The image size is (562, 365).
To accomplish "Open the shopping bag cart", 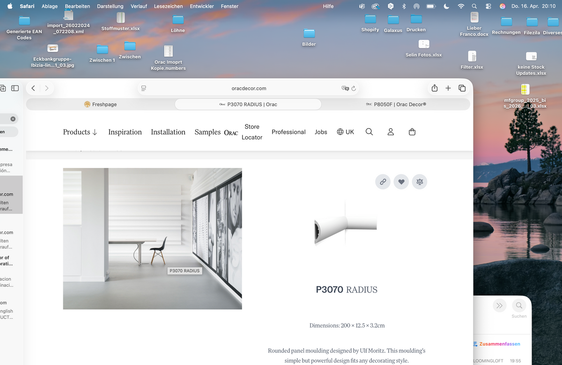I will pyautogui.click(x=412, y=132).
